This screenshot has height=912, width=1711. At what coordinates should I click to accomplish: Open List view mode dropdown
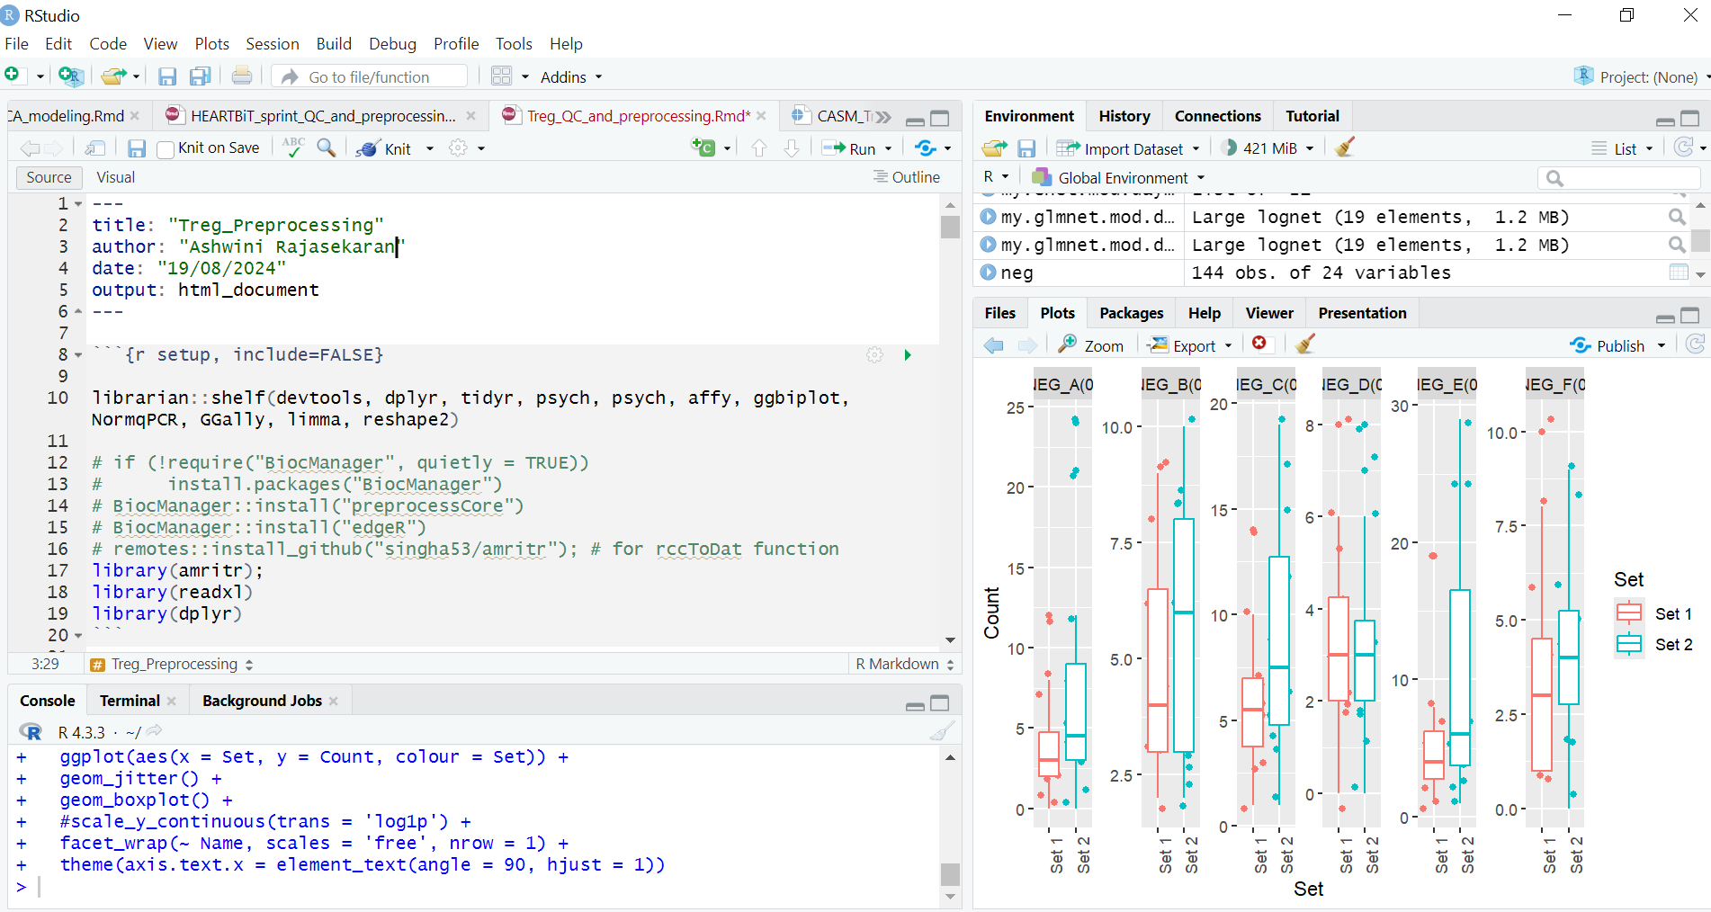tap(1622, 149)
